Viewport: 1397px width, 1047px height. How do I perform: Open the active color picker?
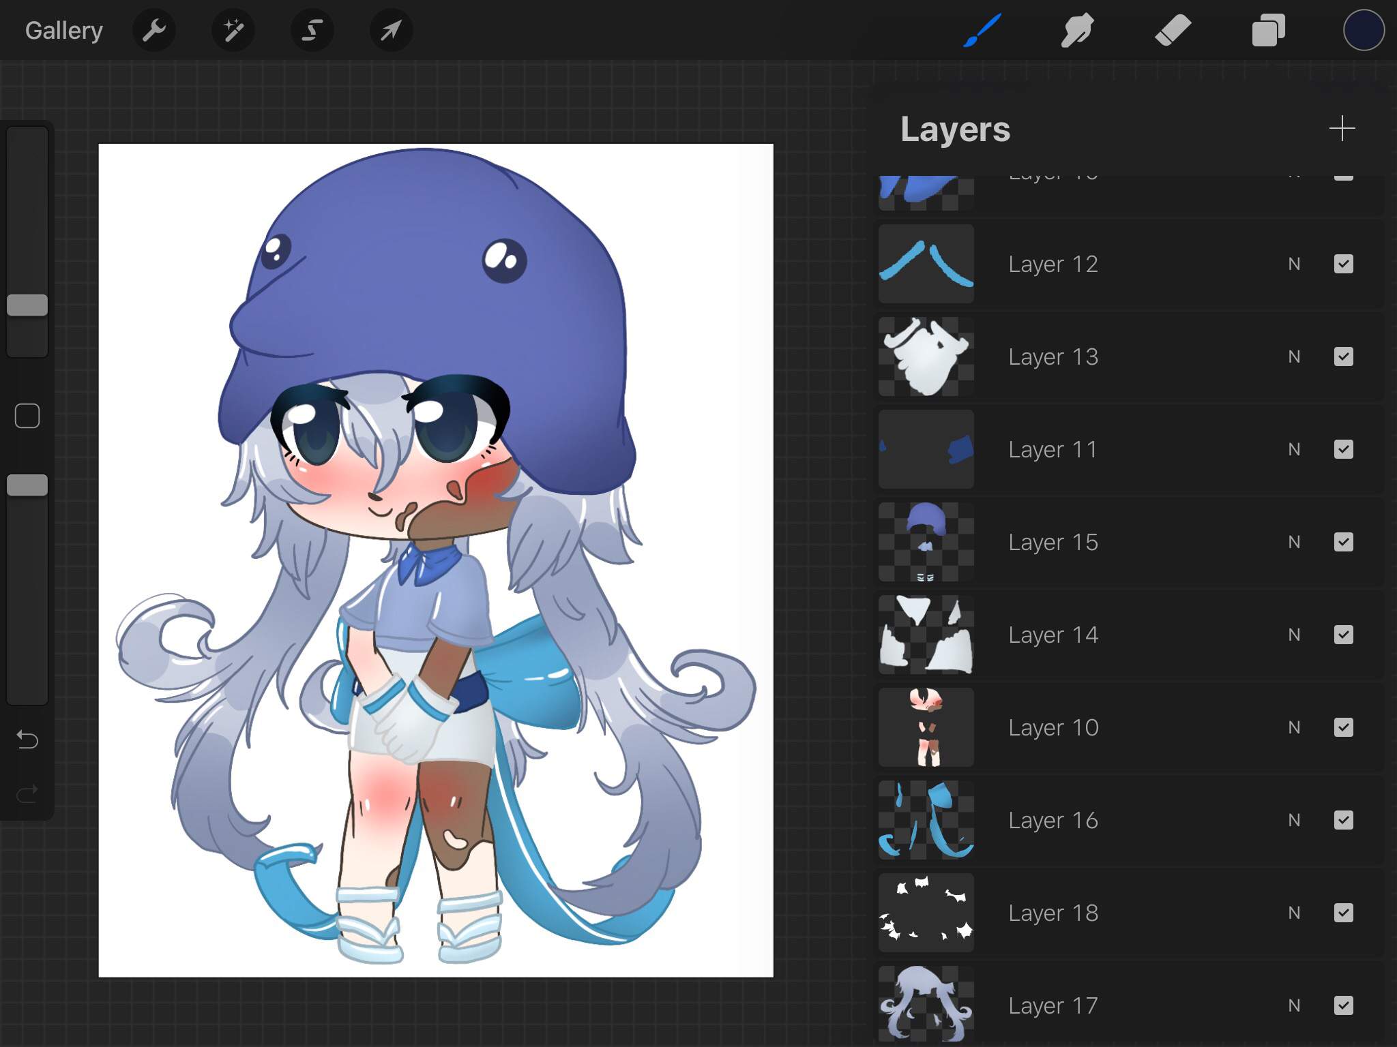1364,30
